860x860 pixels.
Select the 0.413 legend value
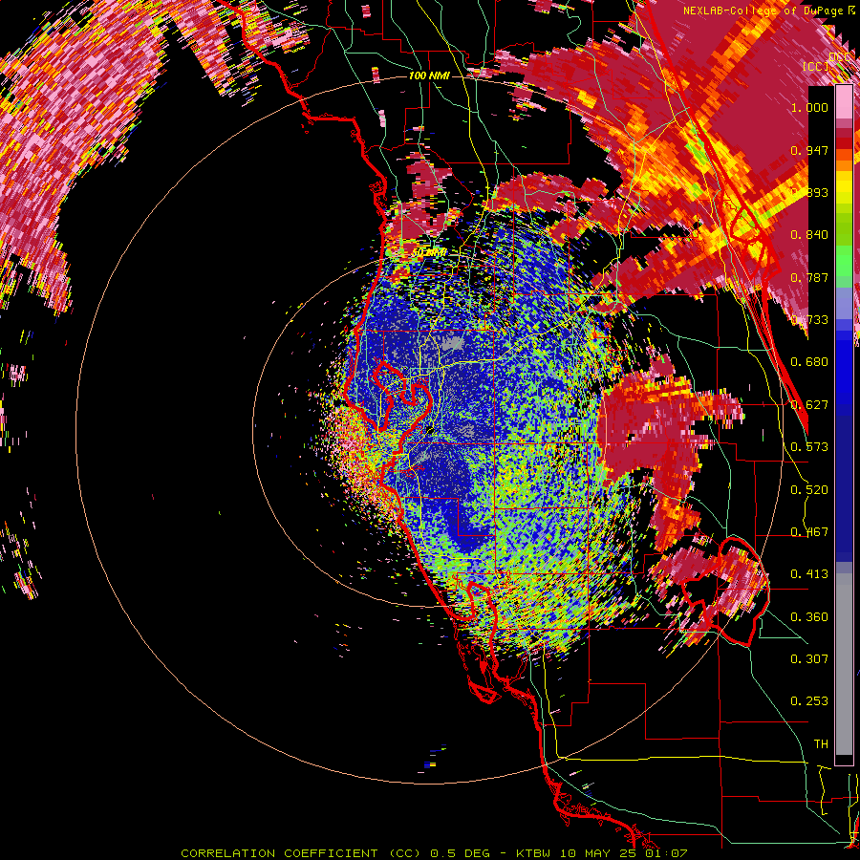[x=809, y=574]
